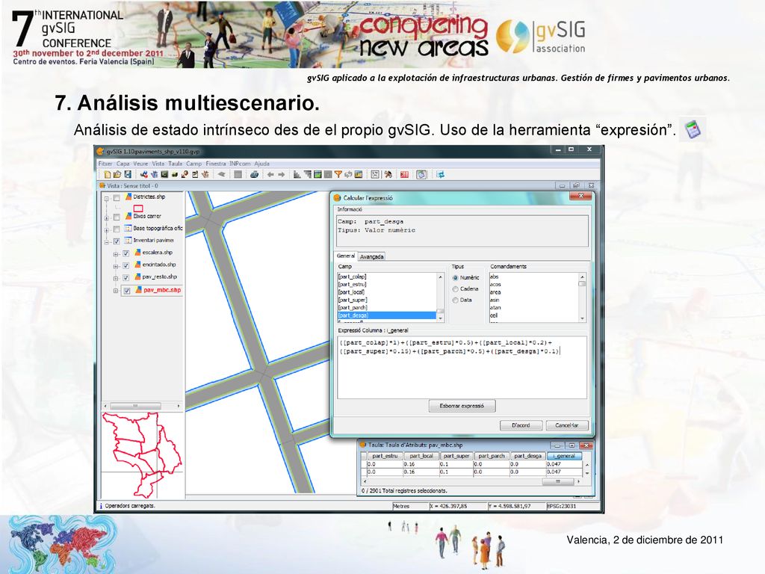The image size is (765, 574).
Task: Click the blue arrows icon after the calculator
Action: coord(441,174)
